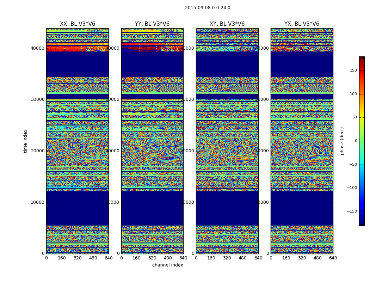Click the "XX, BL V3*V6" subplot title
Viewport: 370px width, 282px height.
pyautogui.click(x=78, y=24)
